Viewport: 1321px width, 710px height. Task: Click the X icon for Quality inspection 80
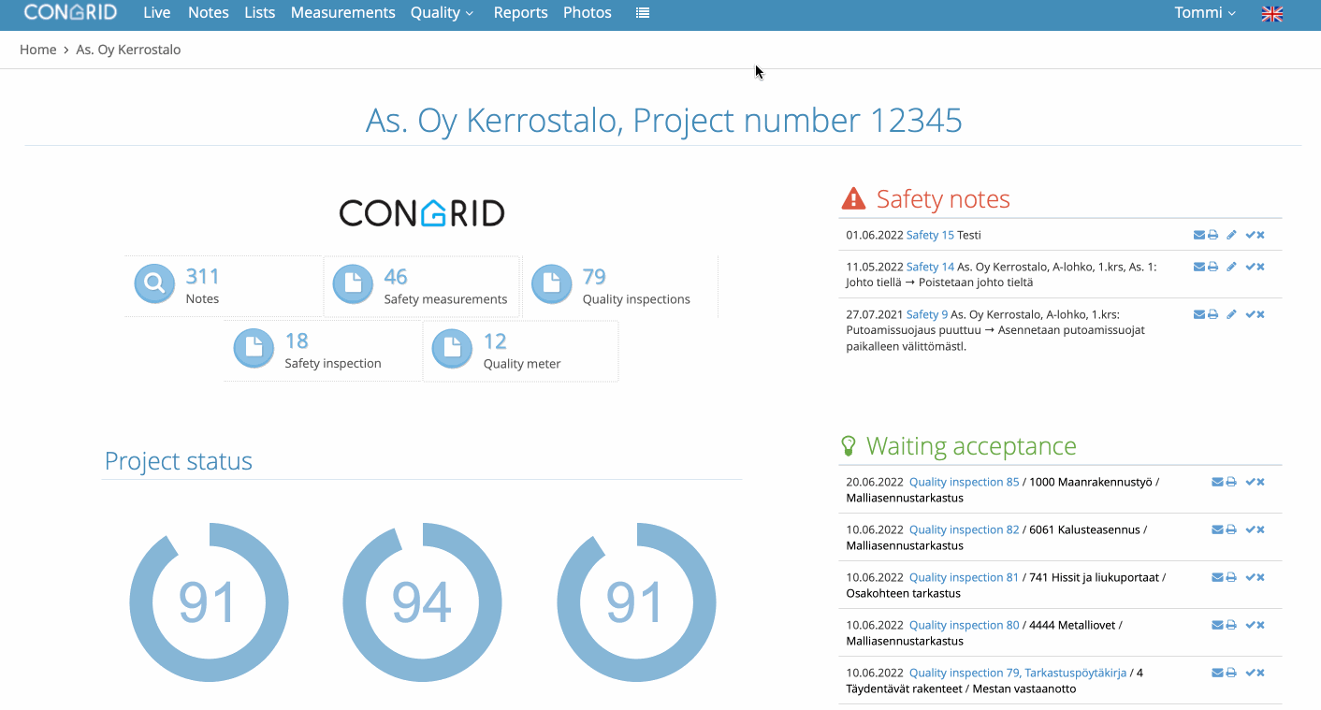point(1260,626)
